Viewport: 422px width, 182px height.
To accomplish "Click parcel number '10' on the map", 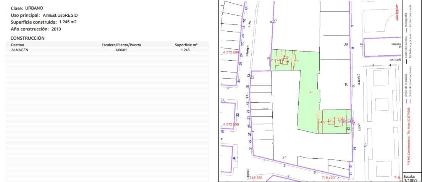I will click(x=346, y=84).
